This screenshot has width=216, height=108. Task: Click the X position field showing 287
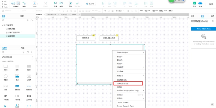click(142, 11)
